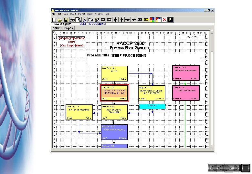Switch to the Page 1 tab
Viewport: 252px width, 174px height.
pyautogui.click(x=57, y=28)
